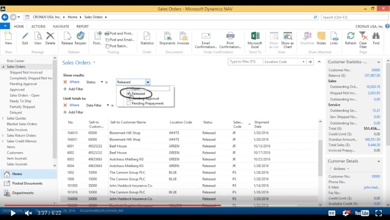Click the Delete X icon
The image size is (390, 220).
click(x=50, y=36)
